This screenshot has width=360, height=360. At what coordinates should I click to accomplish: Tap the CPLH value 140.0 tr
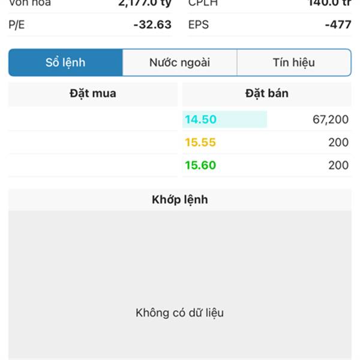329,3
